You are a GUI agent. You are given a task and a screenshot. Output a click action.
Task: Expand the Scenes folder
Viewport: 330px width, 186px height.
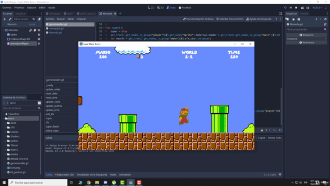click(6, 132)
